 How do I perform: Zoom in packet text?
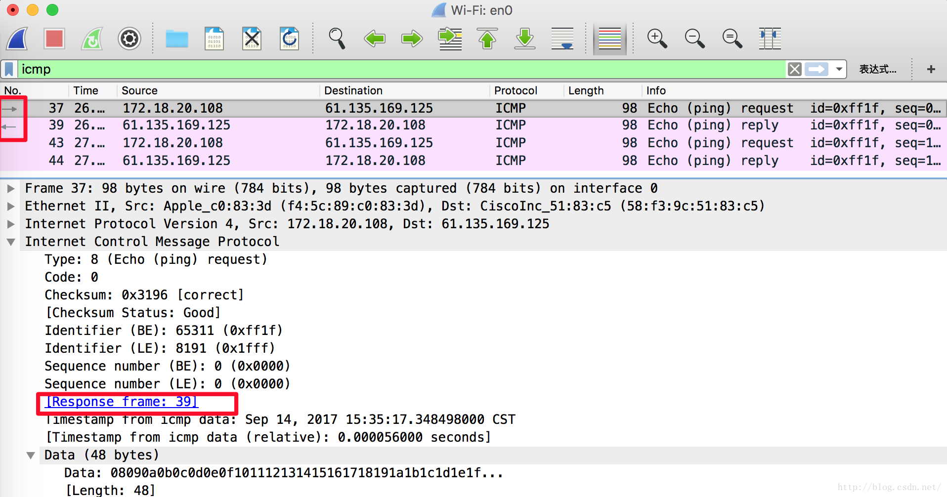point(657,39)
